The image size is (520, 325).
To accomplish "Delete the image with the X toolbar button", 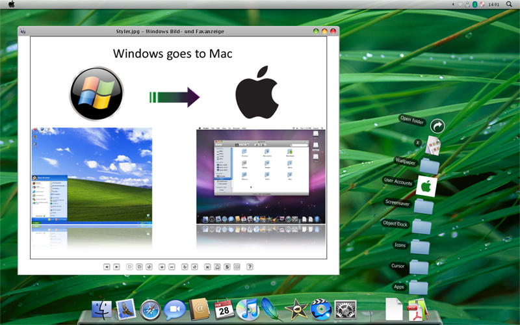I will 207,266.
